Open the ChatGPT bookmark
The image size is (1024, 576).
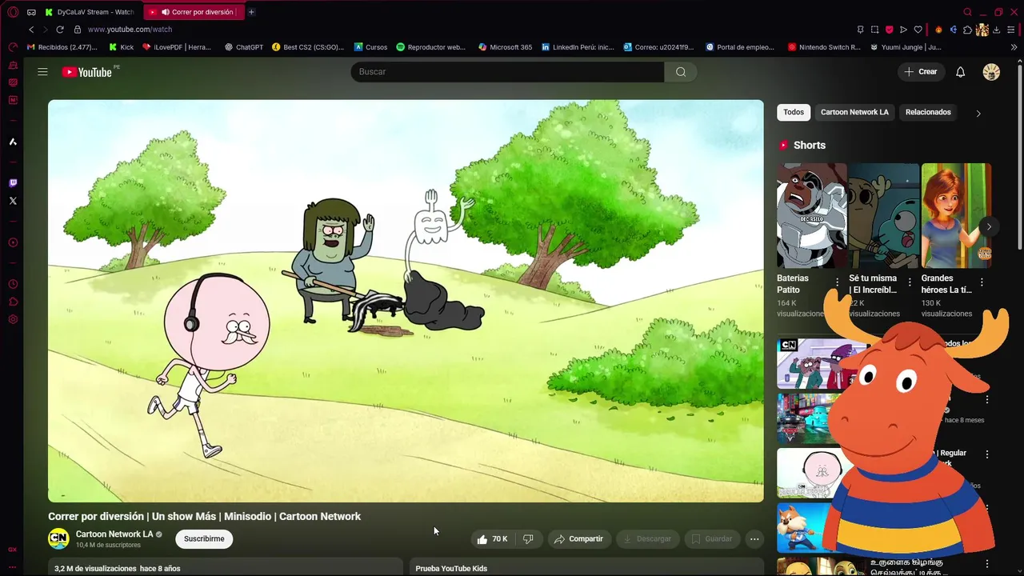click(244, 47)
